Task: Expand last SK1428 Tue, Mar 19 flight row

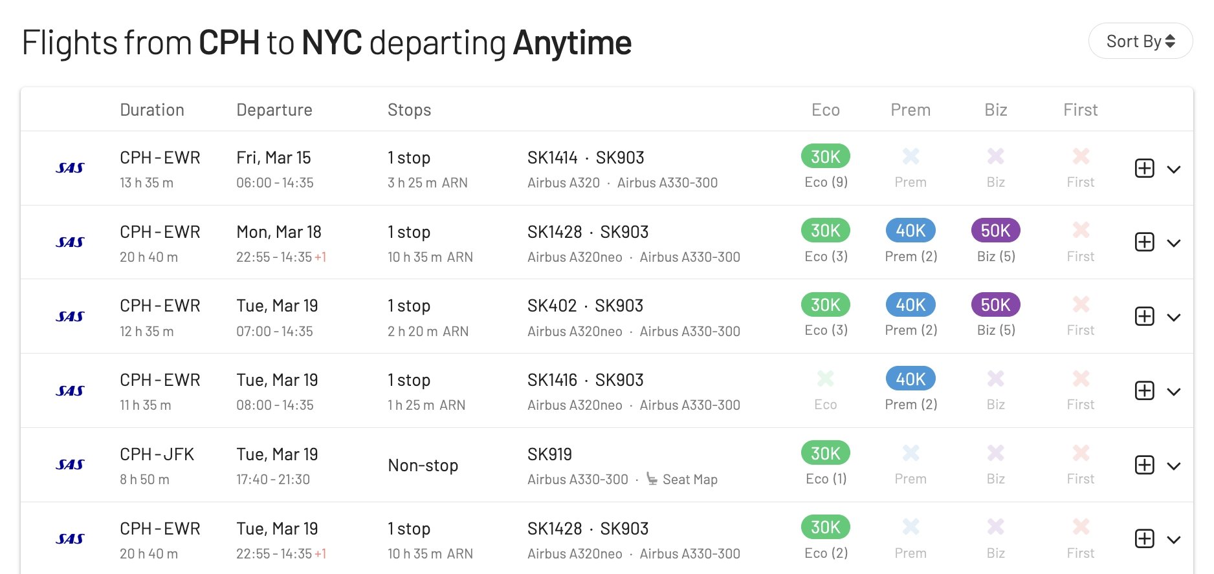Action: (x=1174, y=540)
